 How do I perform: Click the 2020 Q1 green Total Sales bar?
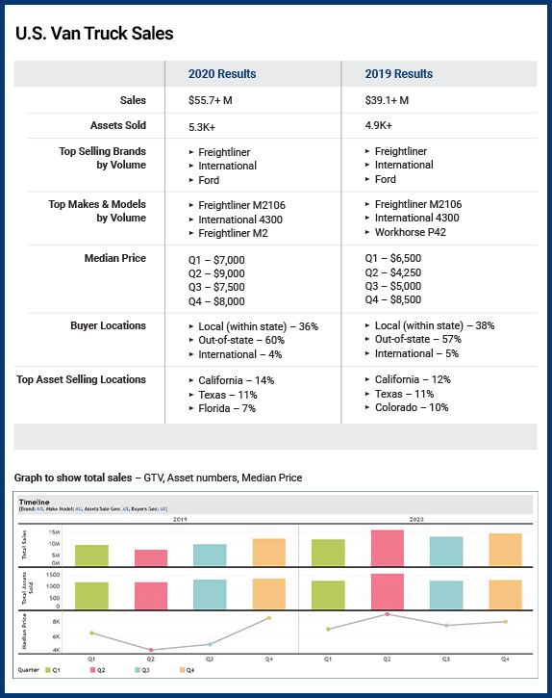pos(328,553)
